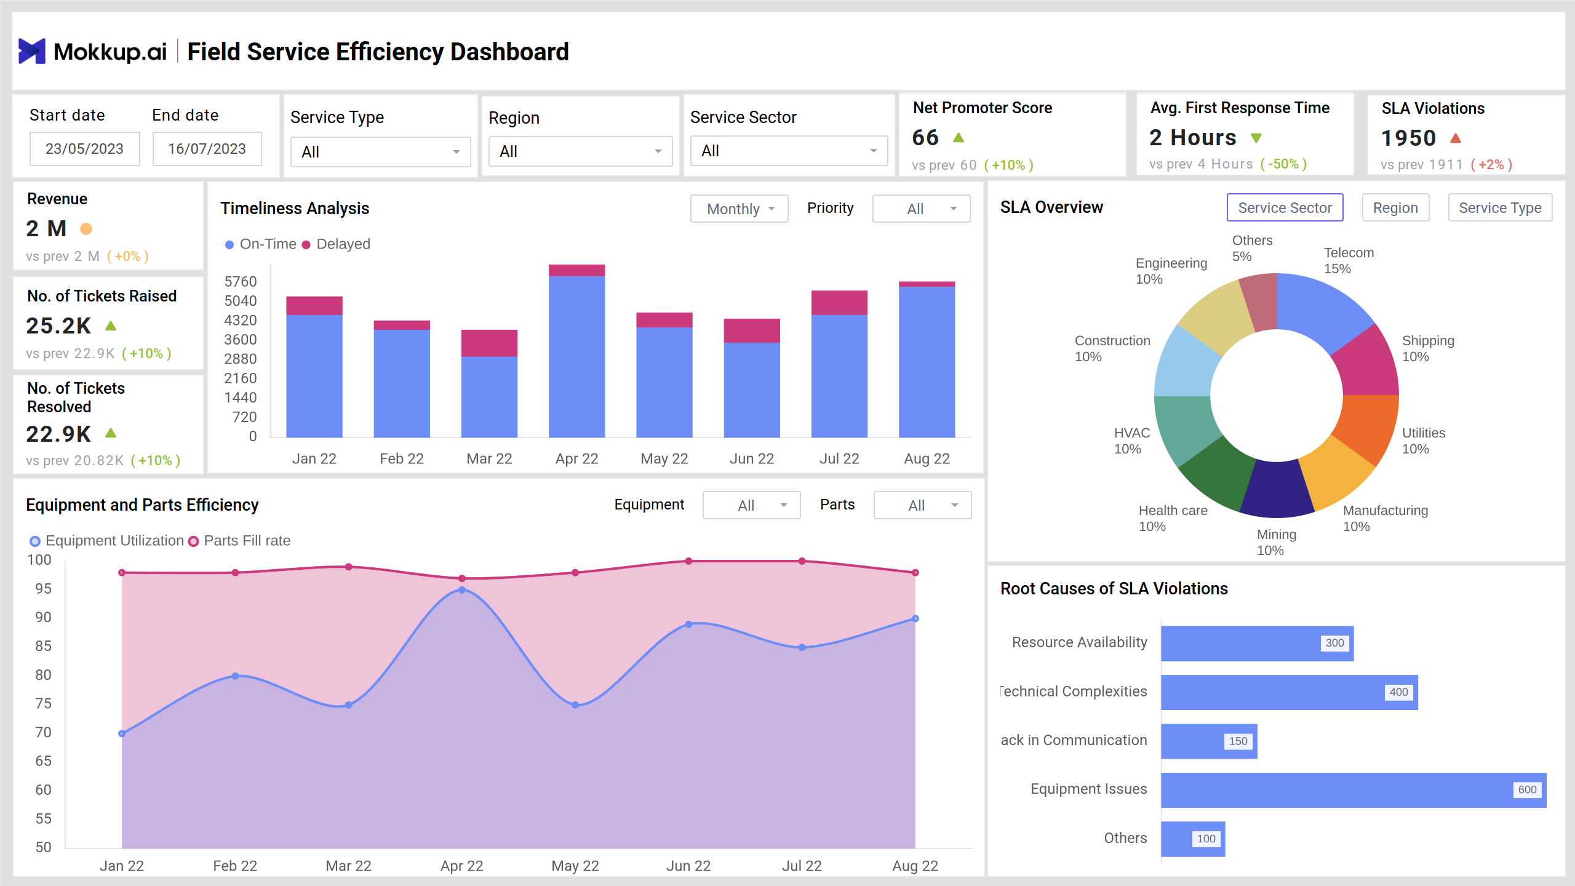Click the Equipment Issues 600 bar

1354,790
